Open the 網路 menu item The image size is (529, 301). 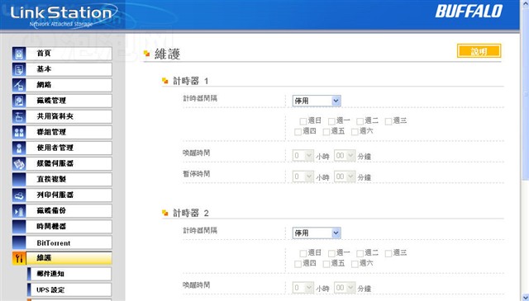click(x=69, y=85)
